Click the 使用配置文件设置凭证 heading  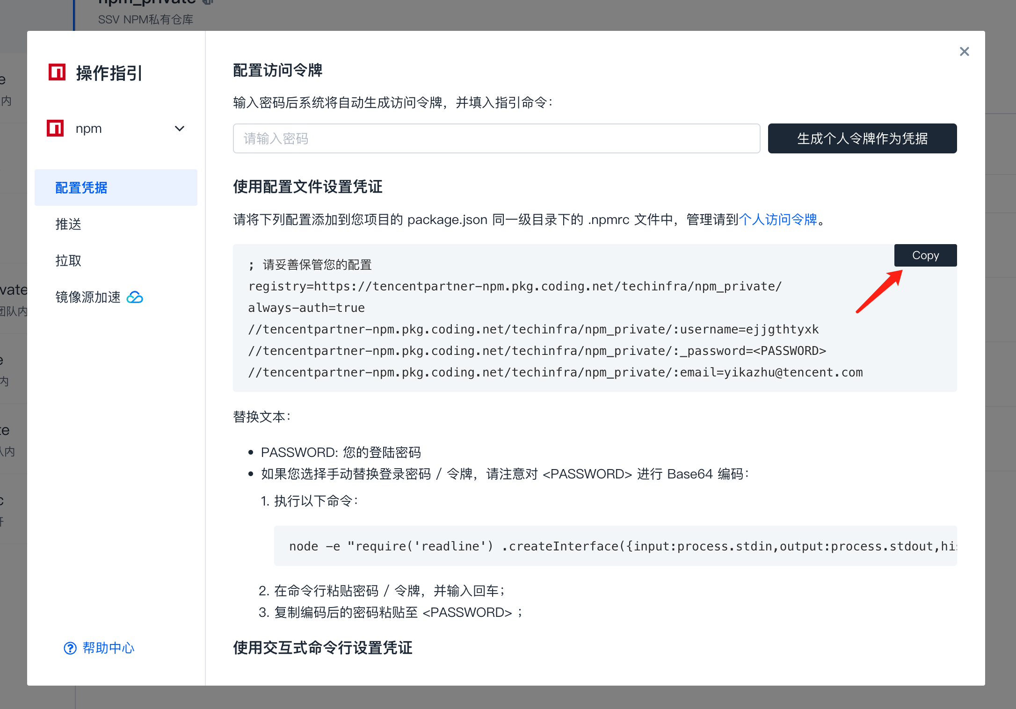pyautogui.click(x=308, y=187)
